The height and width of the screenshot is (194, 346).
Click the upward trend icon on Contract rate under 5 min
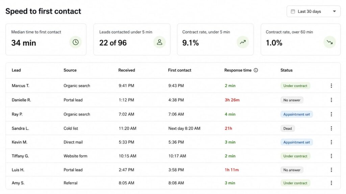(x=243, y=42)
